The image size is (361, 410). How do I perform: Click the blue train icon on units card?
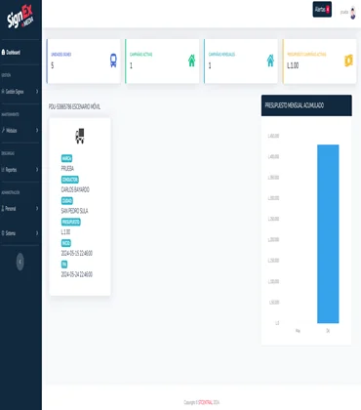click(113, 61)
